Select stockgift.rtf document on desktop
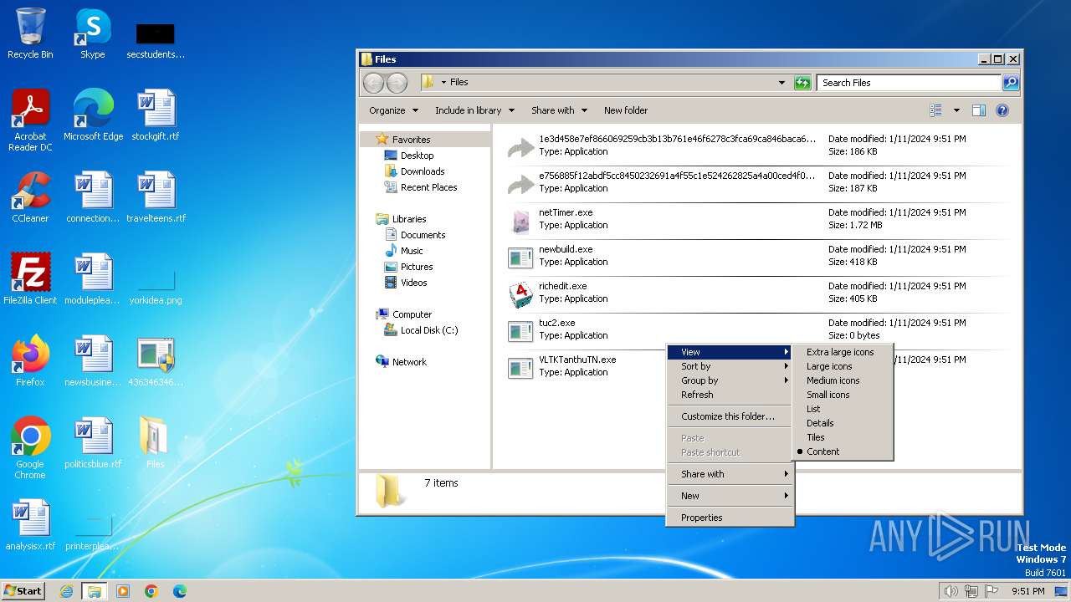Image resolution: width=1071 pixels, height=602 pixels. coord(156,115)
